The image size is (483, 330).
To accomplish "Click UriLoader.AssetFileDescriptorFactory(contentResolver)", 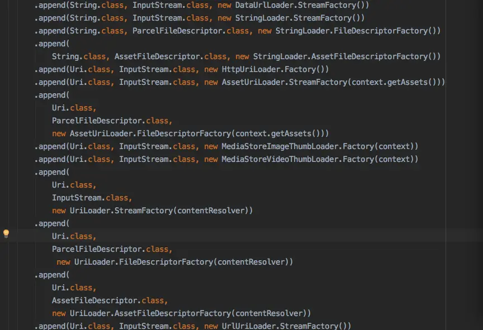I will 188,313.
